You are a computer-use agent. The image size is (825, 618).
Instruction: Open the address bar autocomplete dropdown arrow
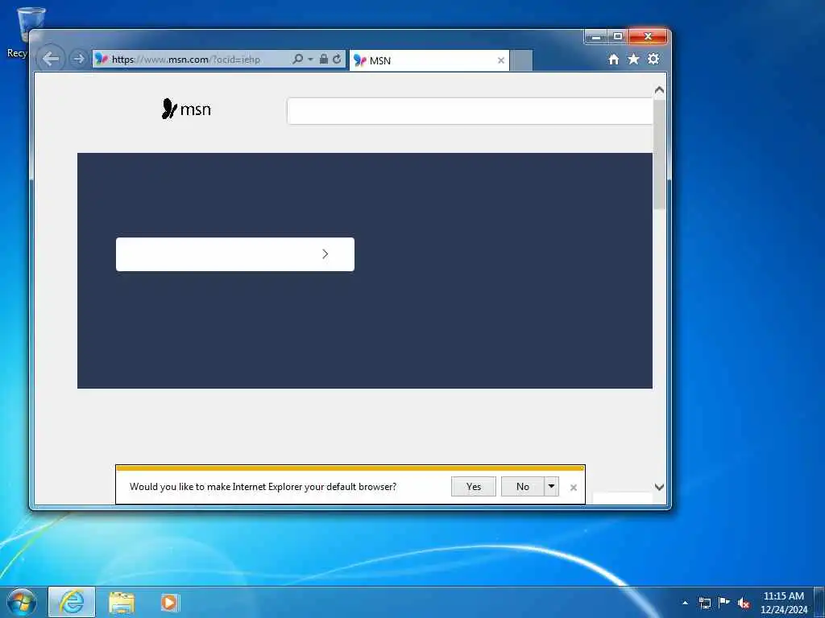pyautogui.click(x=310, y=60)
